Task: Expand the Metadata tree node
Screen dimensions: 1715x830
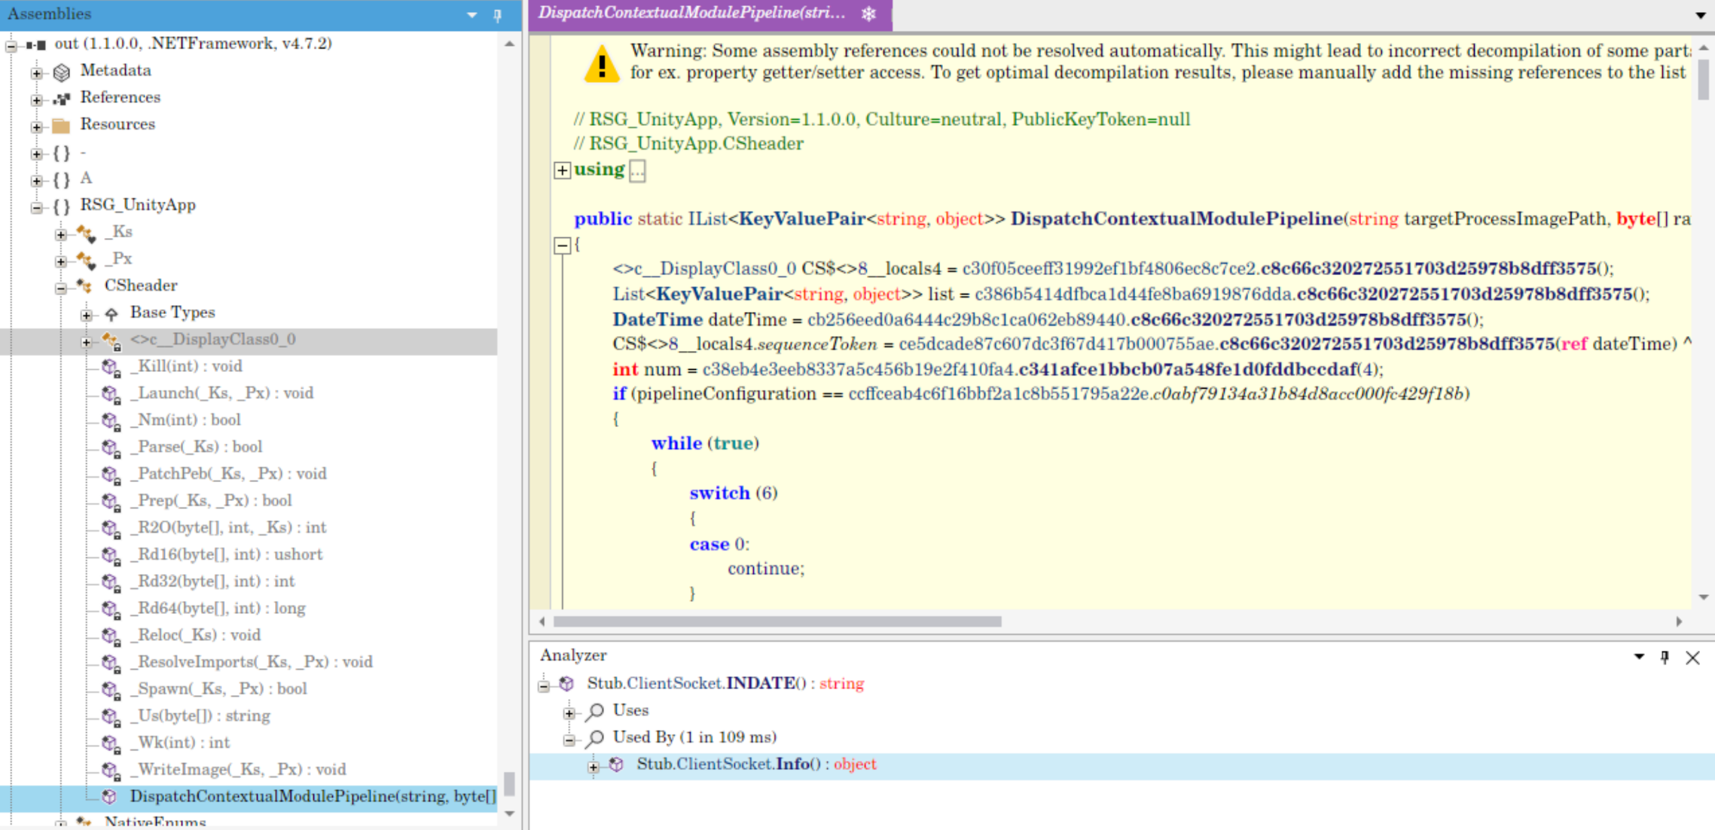Action: tap(36, 72)
